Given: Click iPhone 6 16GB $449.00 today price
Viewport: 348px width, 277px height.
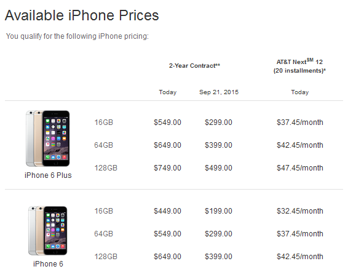Looking at the screenshot, I should coord(168,211).
